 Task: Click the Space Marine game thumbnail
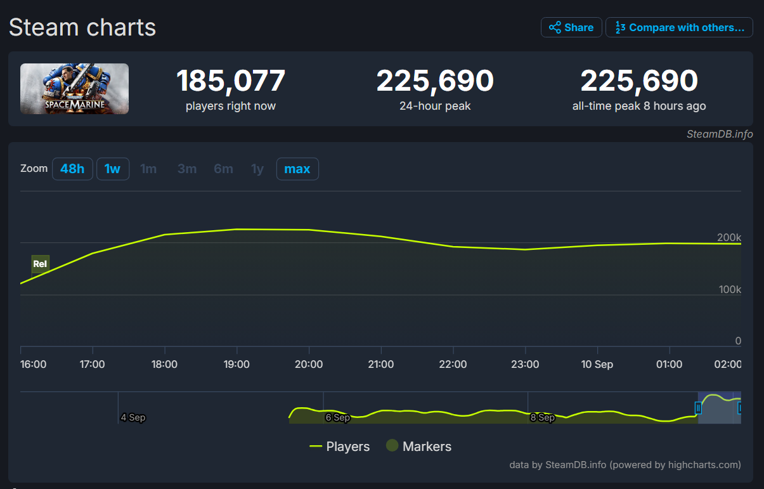pos(74,89)
